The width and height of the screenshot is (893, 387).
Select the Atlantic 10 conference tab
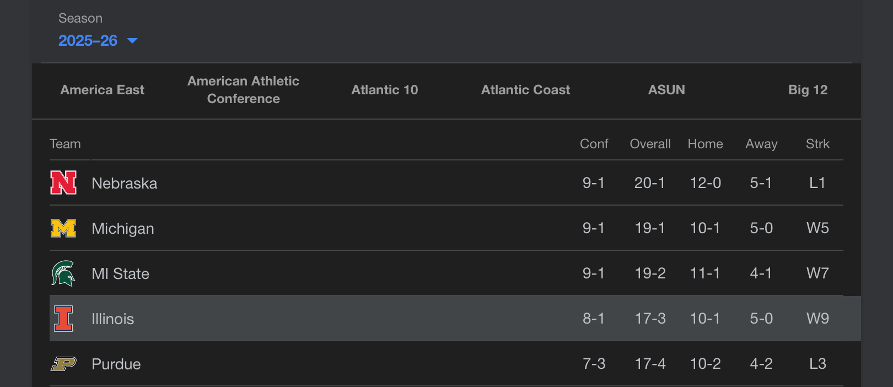click(x=385, y=90)
